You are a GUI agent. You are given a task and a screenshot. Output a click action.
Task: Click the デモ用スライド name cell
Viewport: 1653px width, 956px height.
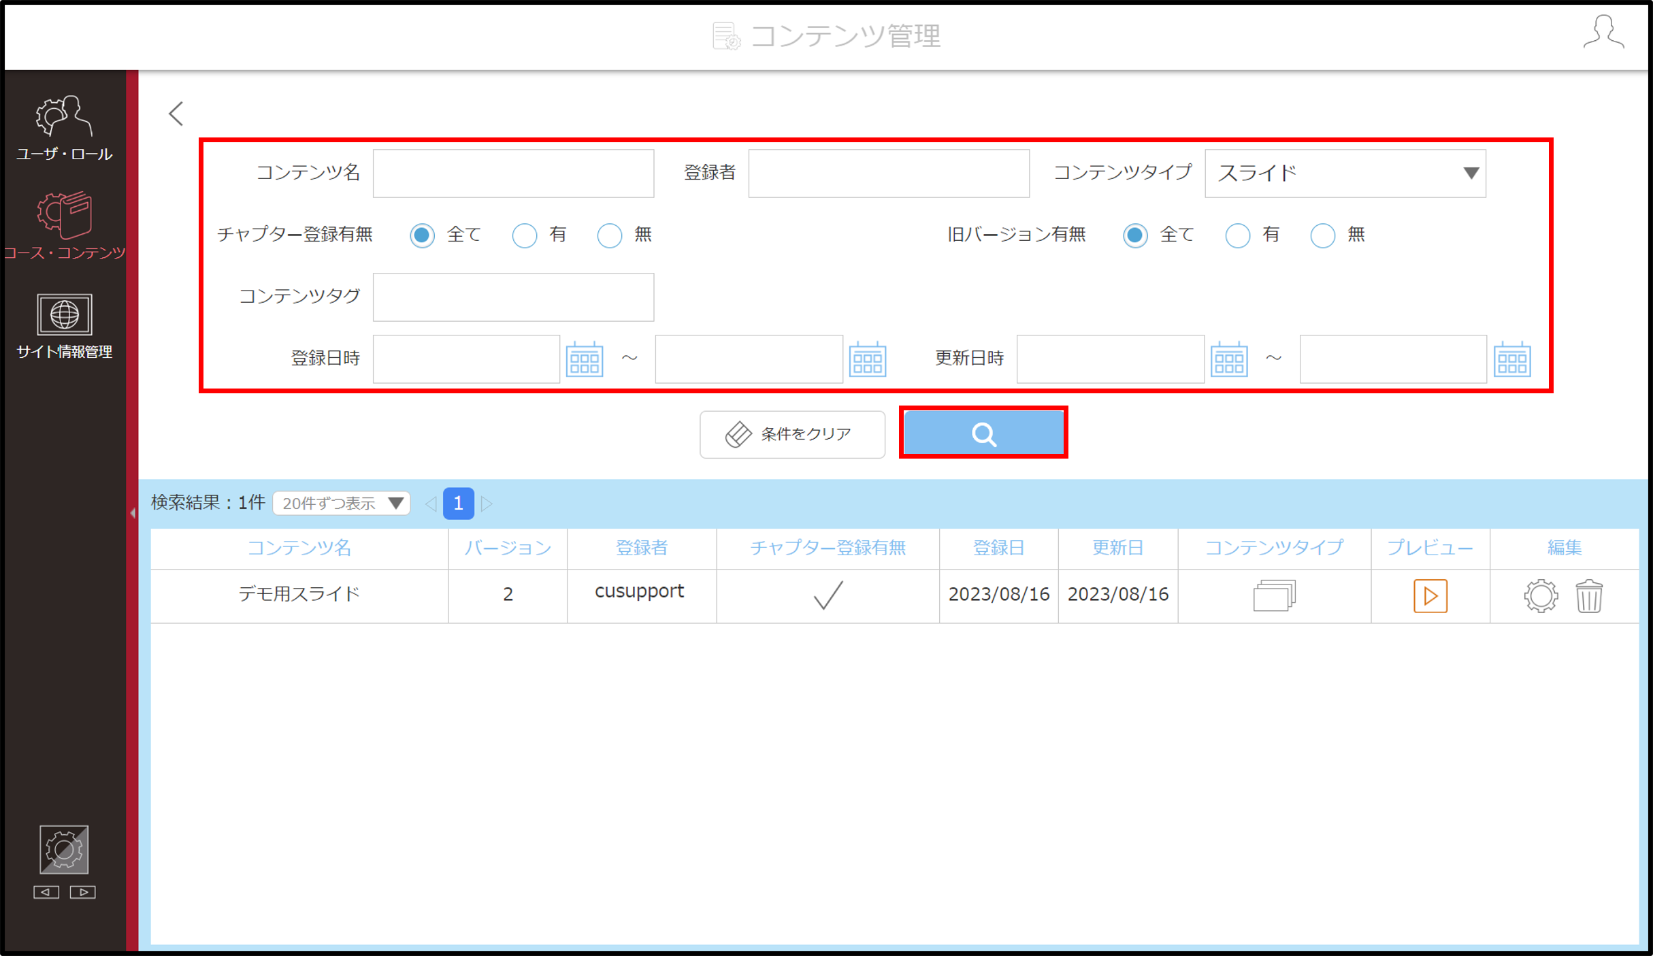point(299,595)
